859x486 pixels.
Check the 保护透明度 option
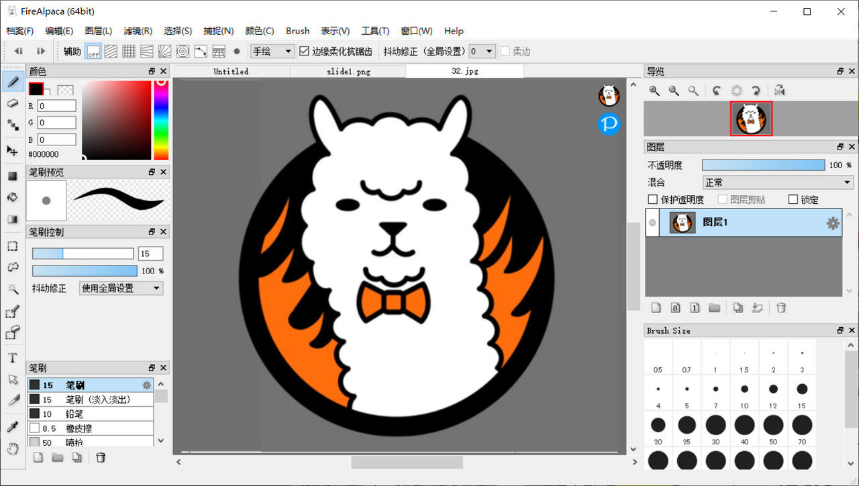(x=652, y=200)
